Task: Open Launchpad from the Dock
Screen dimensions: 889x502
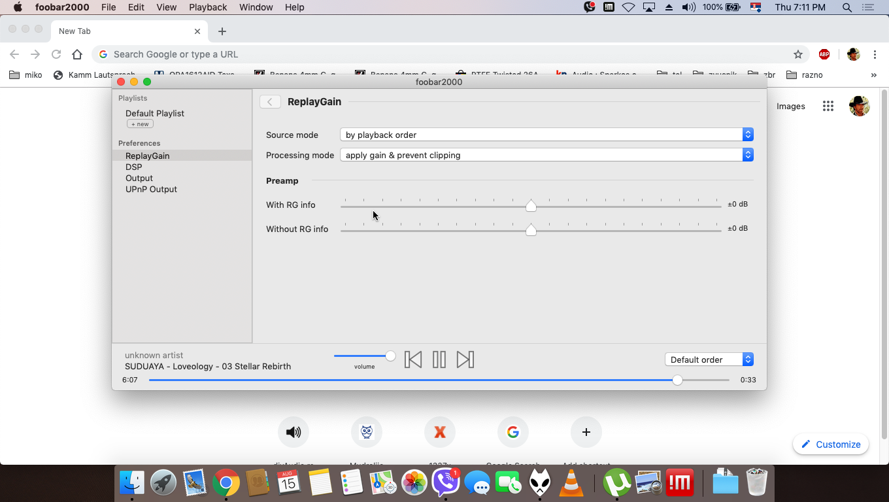Action: [163, 483]
